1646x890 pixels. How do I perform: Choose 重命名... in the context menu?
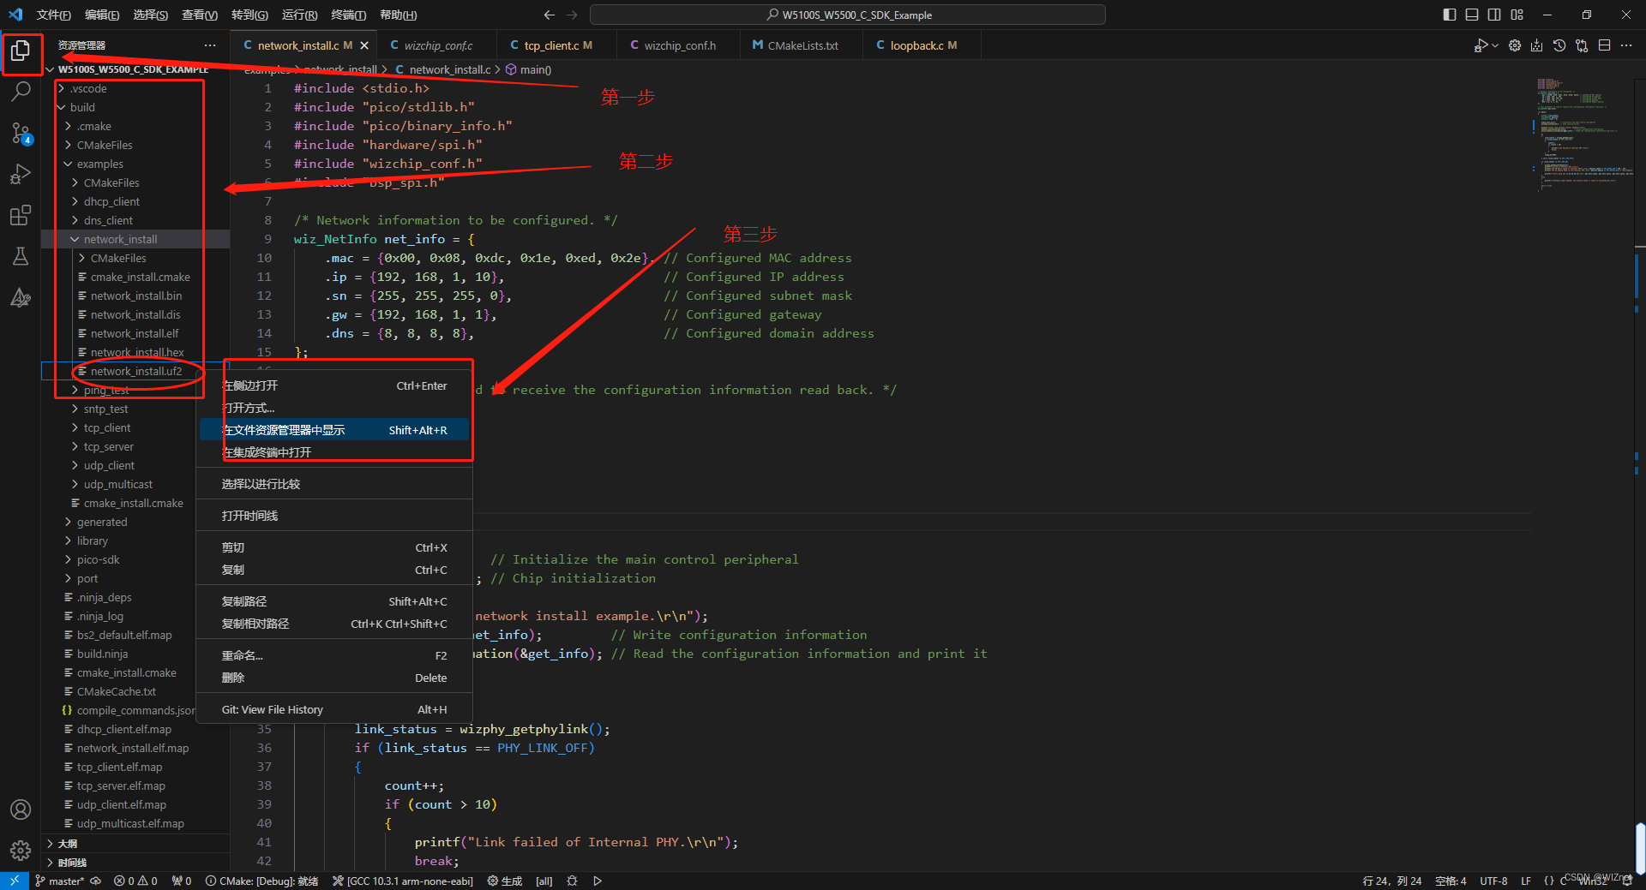335,655
